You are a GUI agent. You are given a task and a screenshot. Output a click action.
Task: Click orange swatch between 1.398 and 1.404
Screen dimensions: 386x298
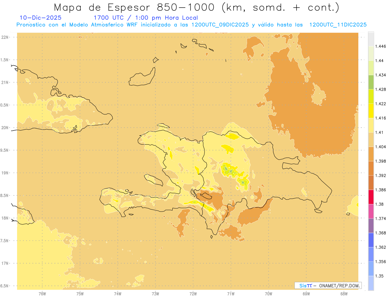point(371,154)
